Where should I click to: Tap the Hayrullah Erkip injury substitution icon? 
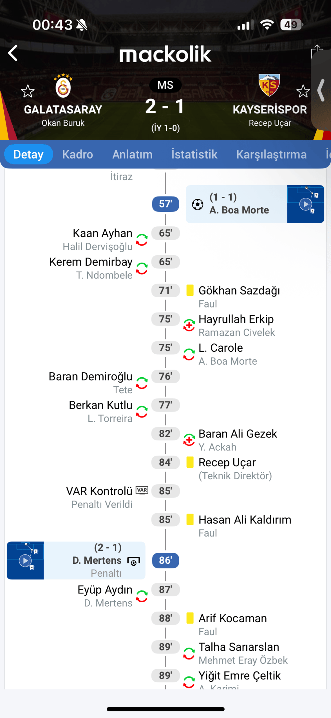point(189,325)
